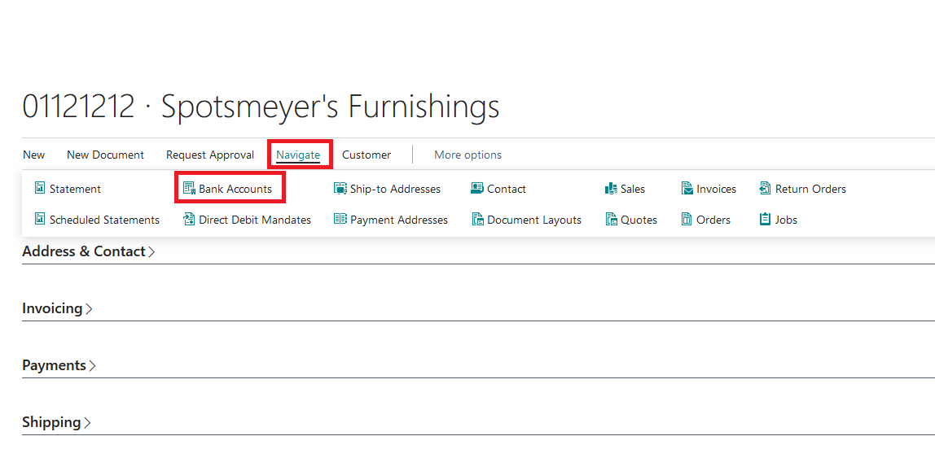Viewport: 935px width, 458px height.
Task: Click the Direct Debit Mandates icon
Action: pyautogui.click(x=189, y=220)
